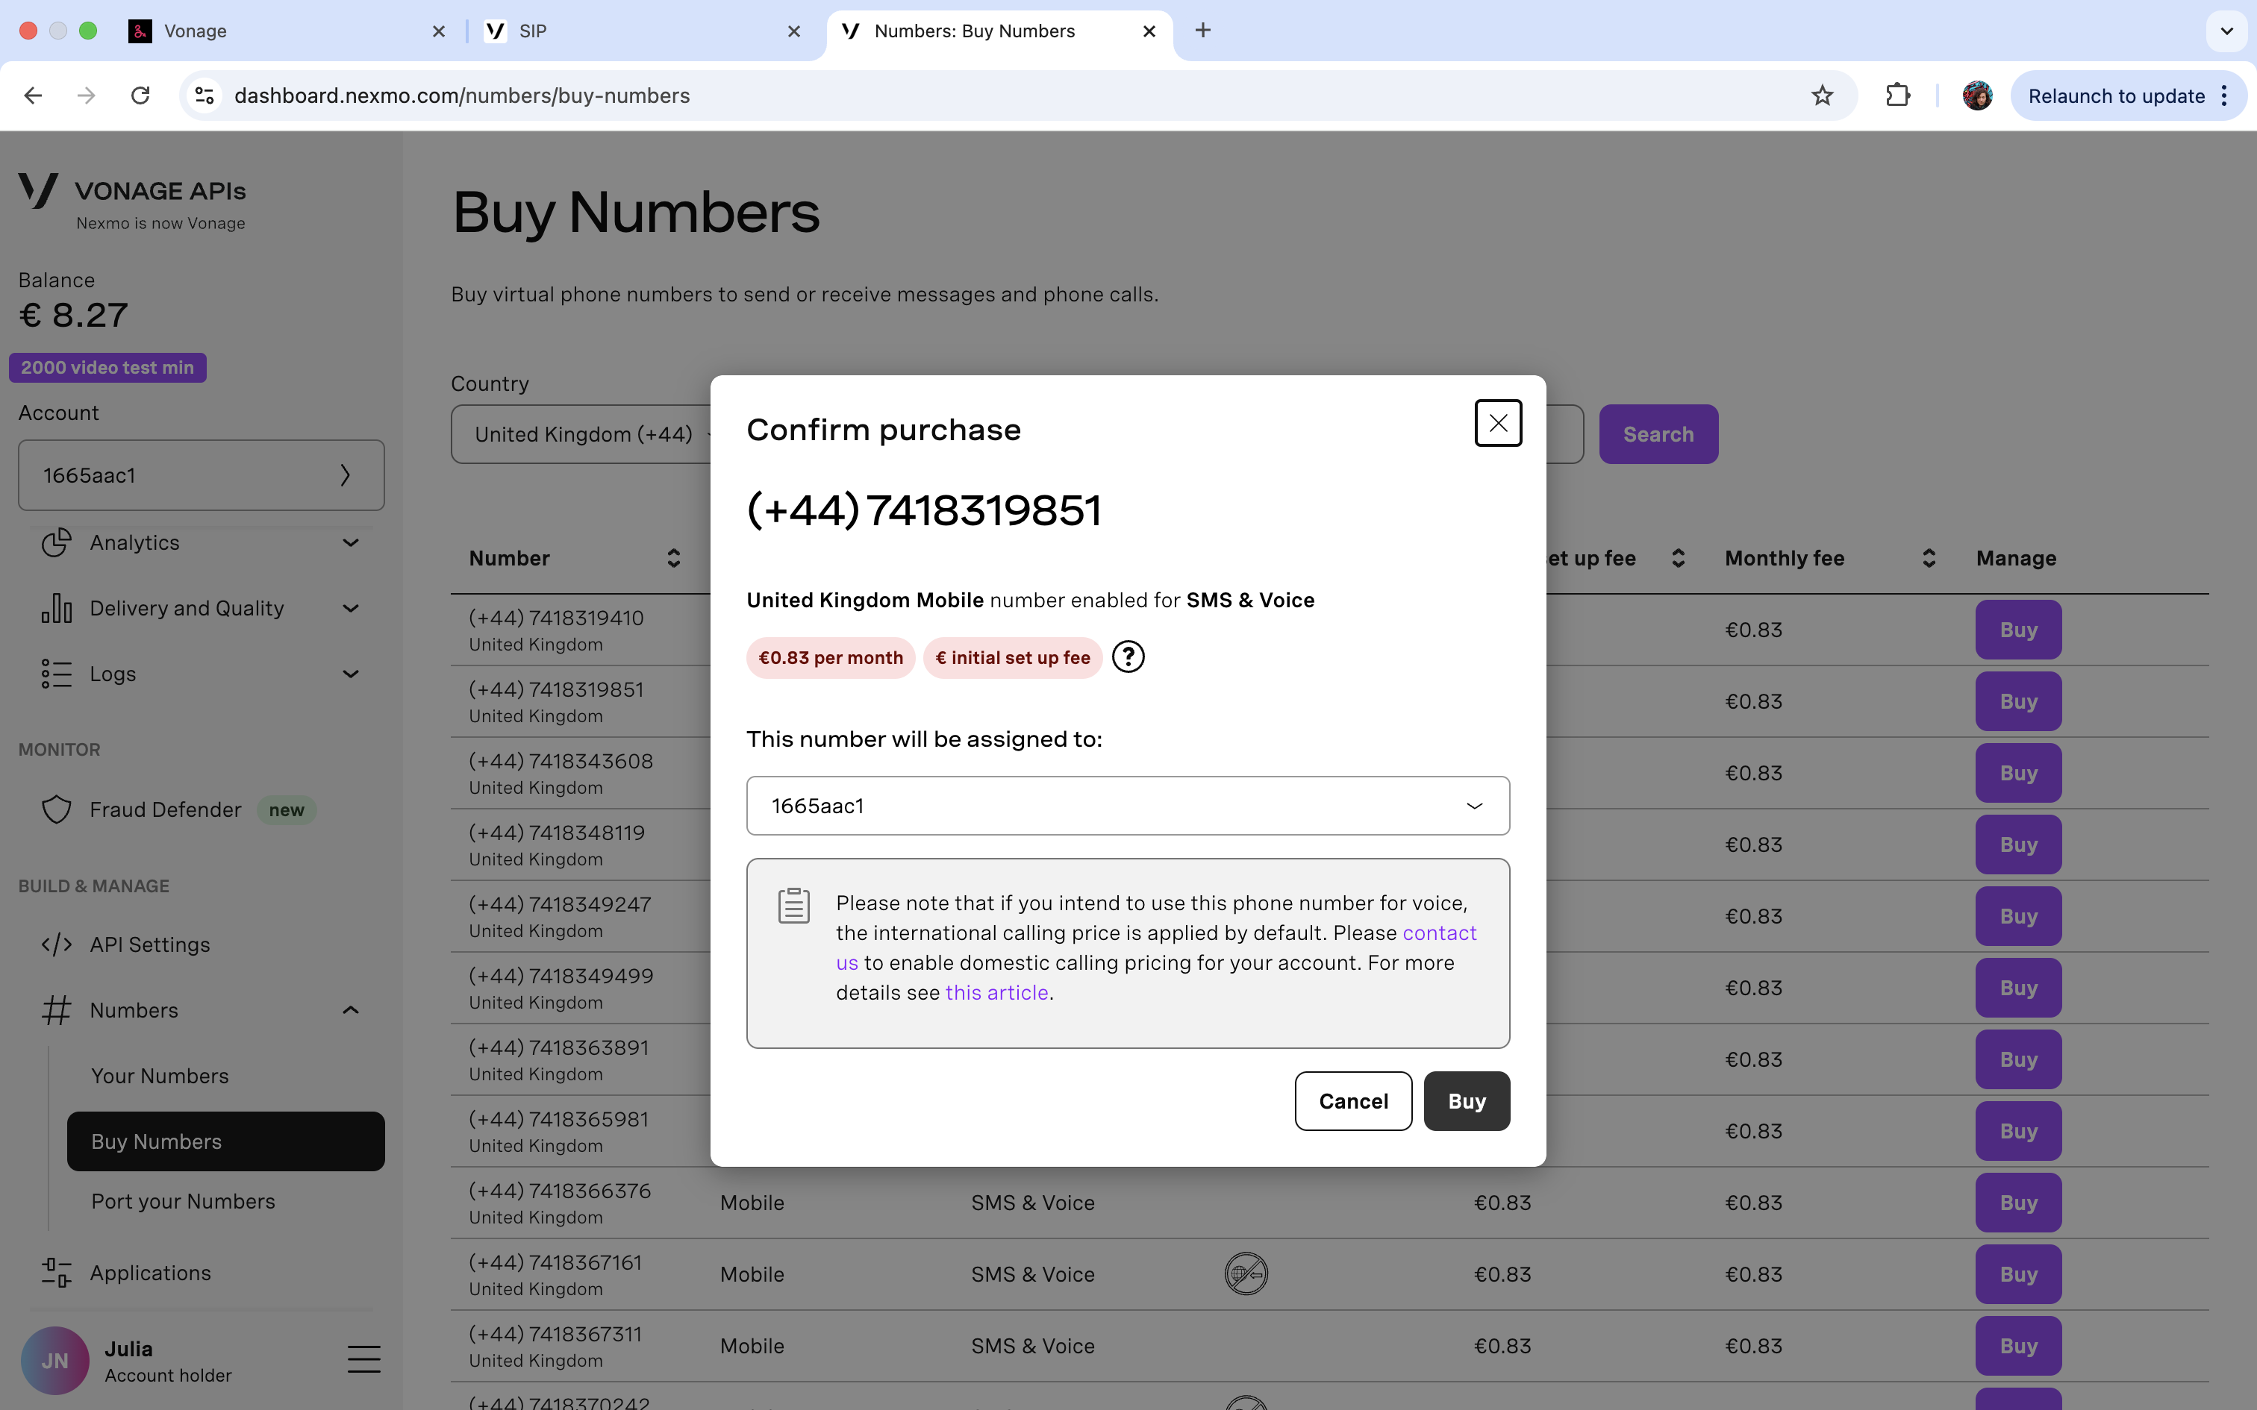
Task: Close the Confirm purchase dialog with X
Action: 1497,424
